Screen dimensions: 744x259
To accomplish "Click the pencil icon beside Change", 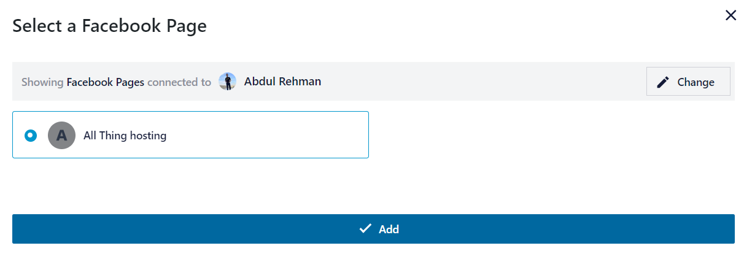I will [663, 82].
